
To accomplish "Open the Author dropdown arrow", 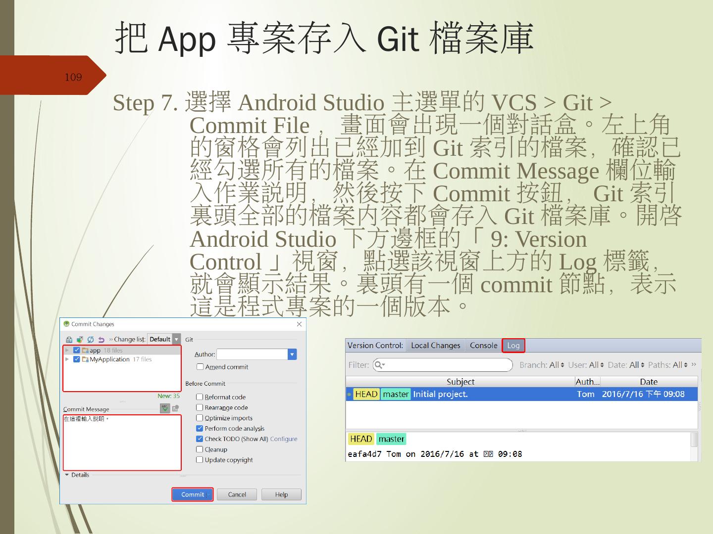I will click(x=292, y=355).
